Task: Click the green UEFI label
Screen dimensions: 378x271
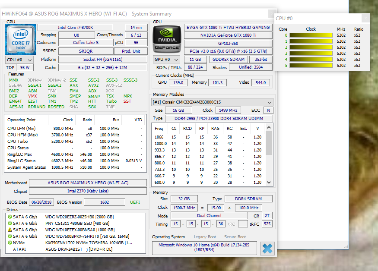Action: tap(135, 202)
